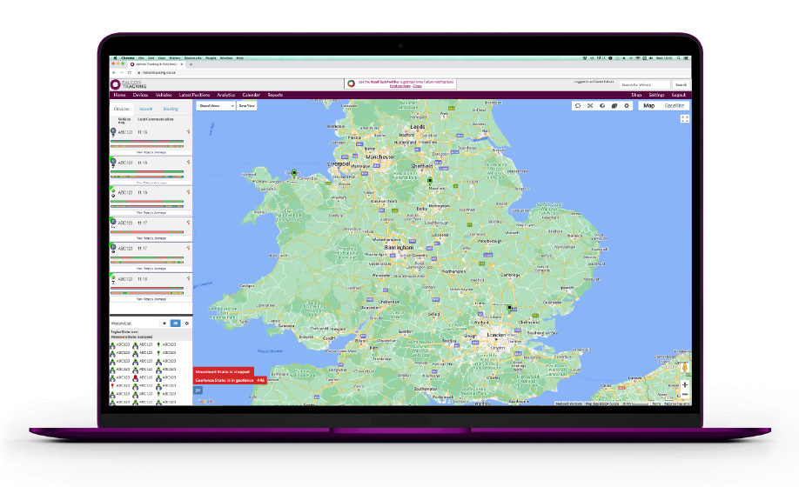Click the red watch list vehicle icon
799x487 pixels.
pyautogui.click(x=136, y=377)
